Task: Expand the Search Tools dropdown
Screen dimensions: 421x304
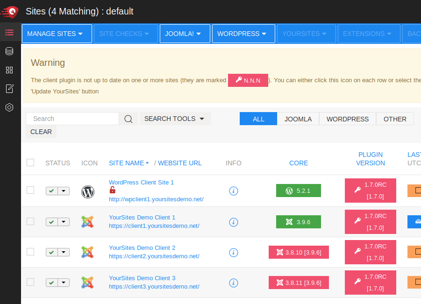Action: 175,119
